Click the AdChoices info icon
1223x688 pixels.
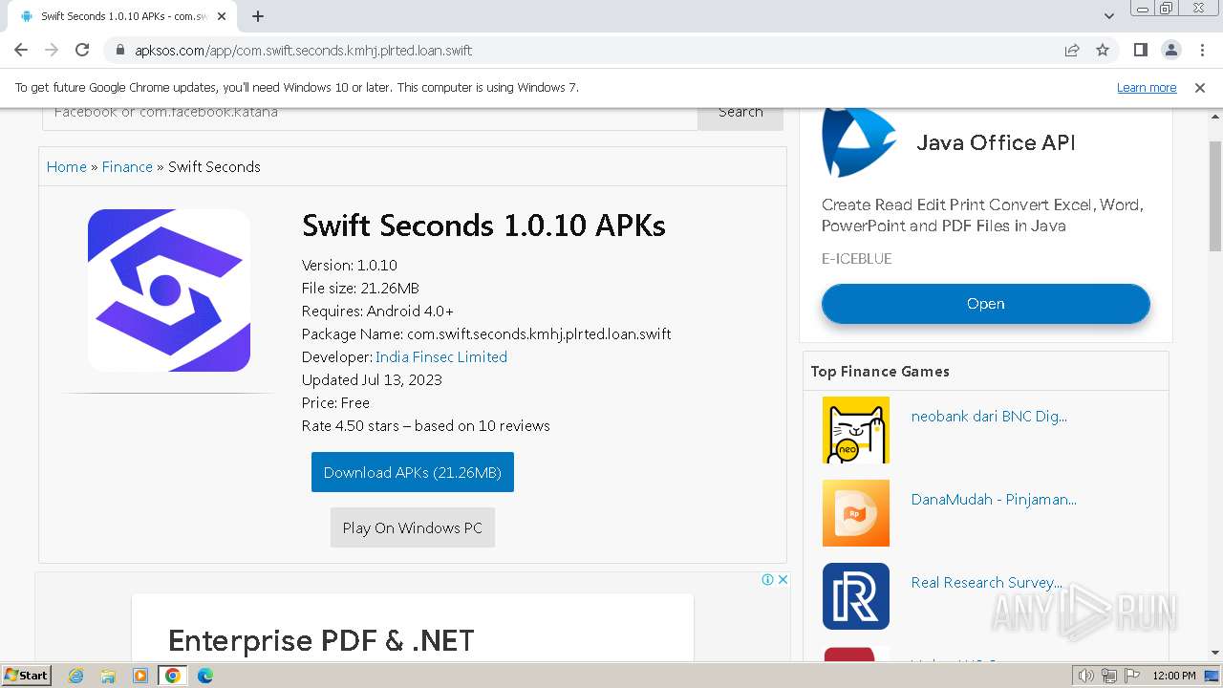(767, 579)
